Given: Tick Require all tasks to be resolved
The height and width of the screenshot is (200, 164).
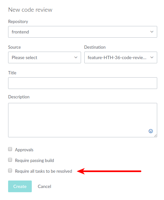Looking at the screenshot, I should [10, 170].
